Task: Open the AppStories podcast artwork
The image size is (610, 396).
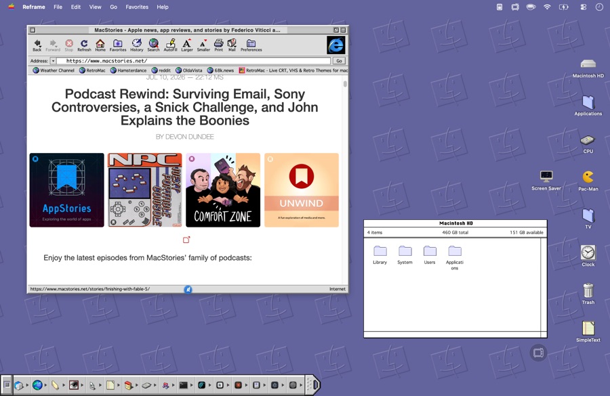Action: 67,190
